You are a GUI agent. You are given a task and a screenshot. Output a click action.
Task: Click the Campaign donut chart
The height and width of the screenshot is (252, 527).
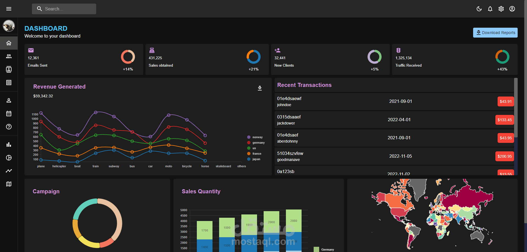tap(97, 223)
